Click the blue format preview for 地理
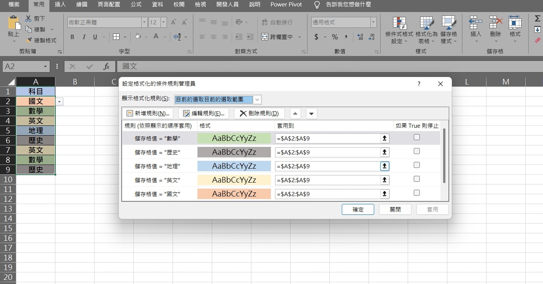543x284 pixels. point(234,166)
